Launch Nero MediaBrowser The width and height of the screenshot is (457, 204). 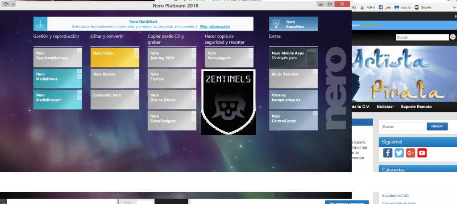pyautogui.click(x=58, y=99)
